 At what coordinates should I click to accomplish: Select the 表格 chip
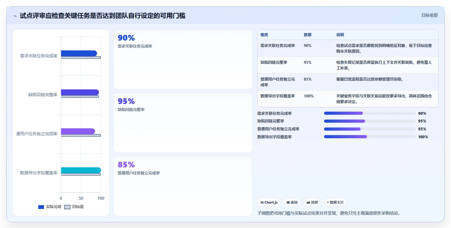pos(292,202)
